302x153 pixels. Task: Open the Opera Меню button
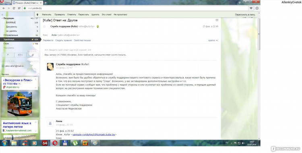coord(5,2)
